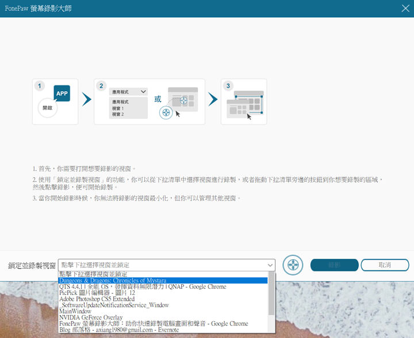Choose Dungeons & Dragons: Chronicles of Mystara
The image size is (414, 338).
click(x=163, y=280)
